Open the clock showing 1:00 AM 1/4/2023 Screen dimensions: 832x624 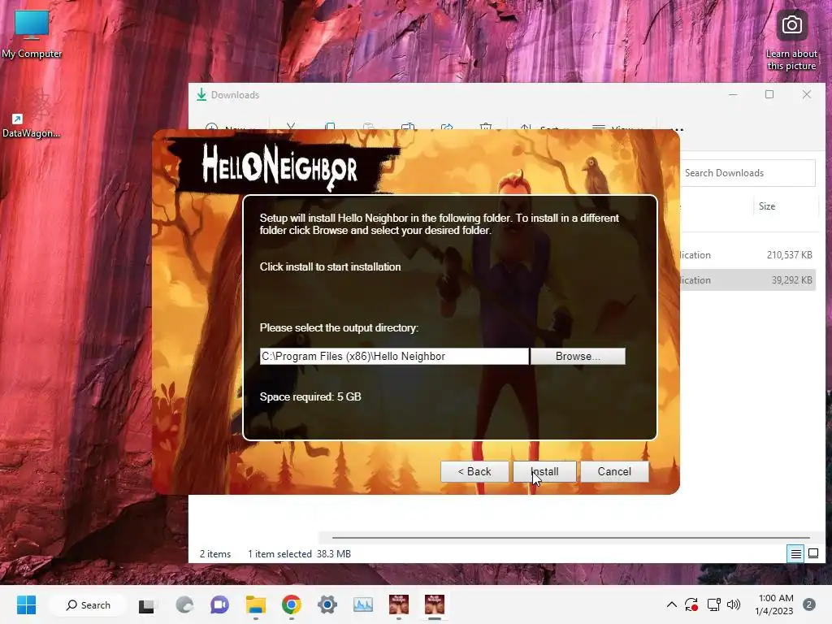(x=774, y=604)
